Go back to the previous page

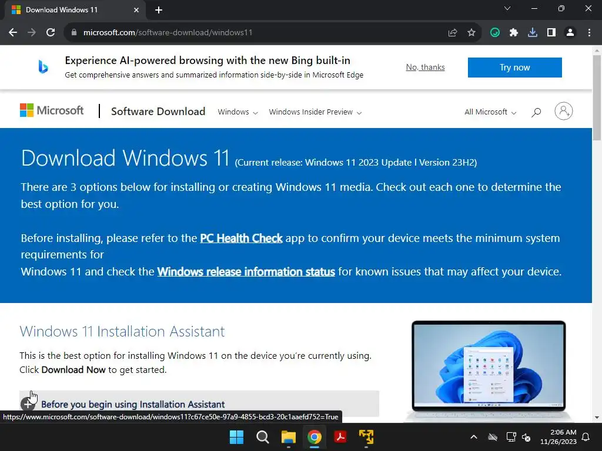(x=13, y=33)
